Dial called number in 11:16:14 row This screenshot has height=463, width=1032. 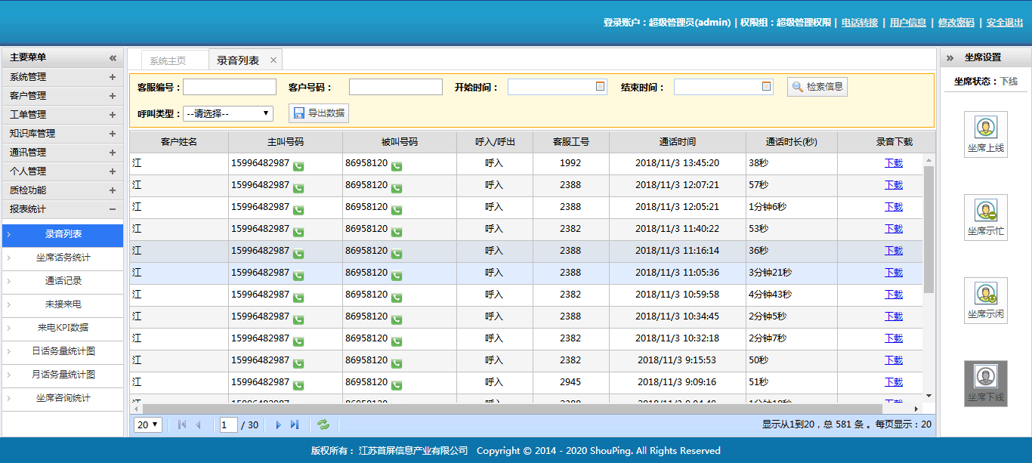(x=397, y=253)
